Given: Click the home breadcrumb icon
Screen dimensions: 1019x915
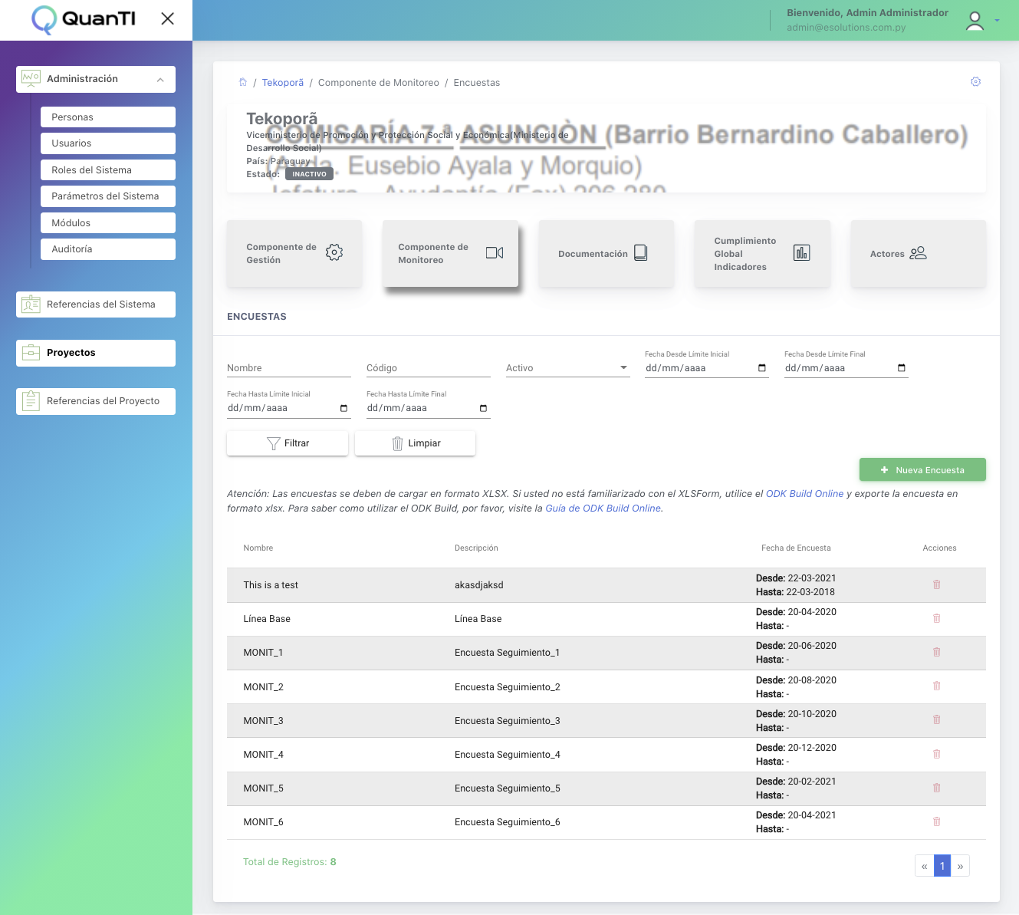Looking at the screenshot, I should click(x=243, y=82).
